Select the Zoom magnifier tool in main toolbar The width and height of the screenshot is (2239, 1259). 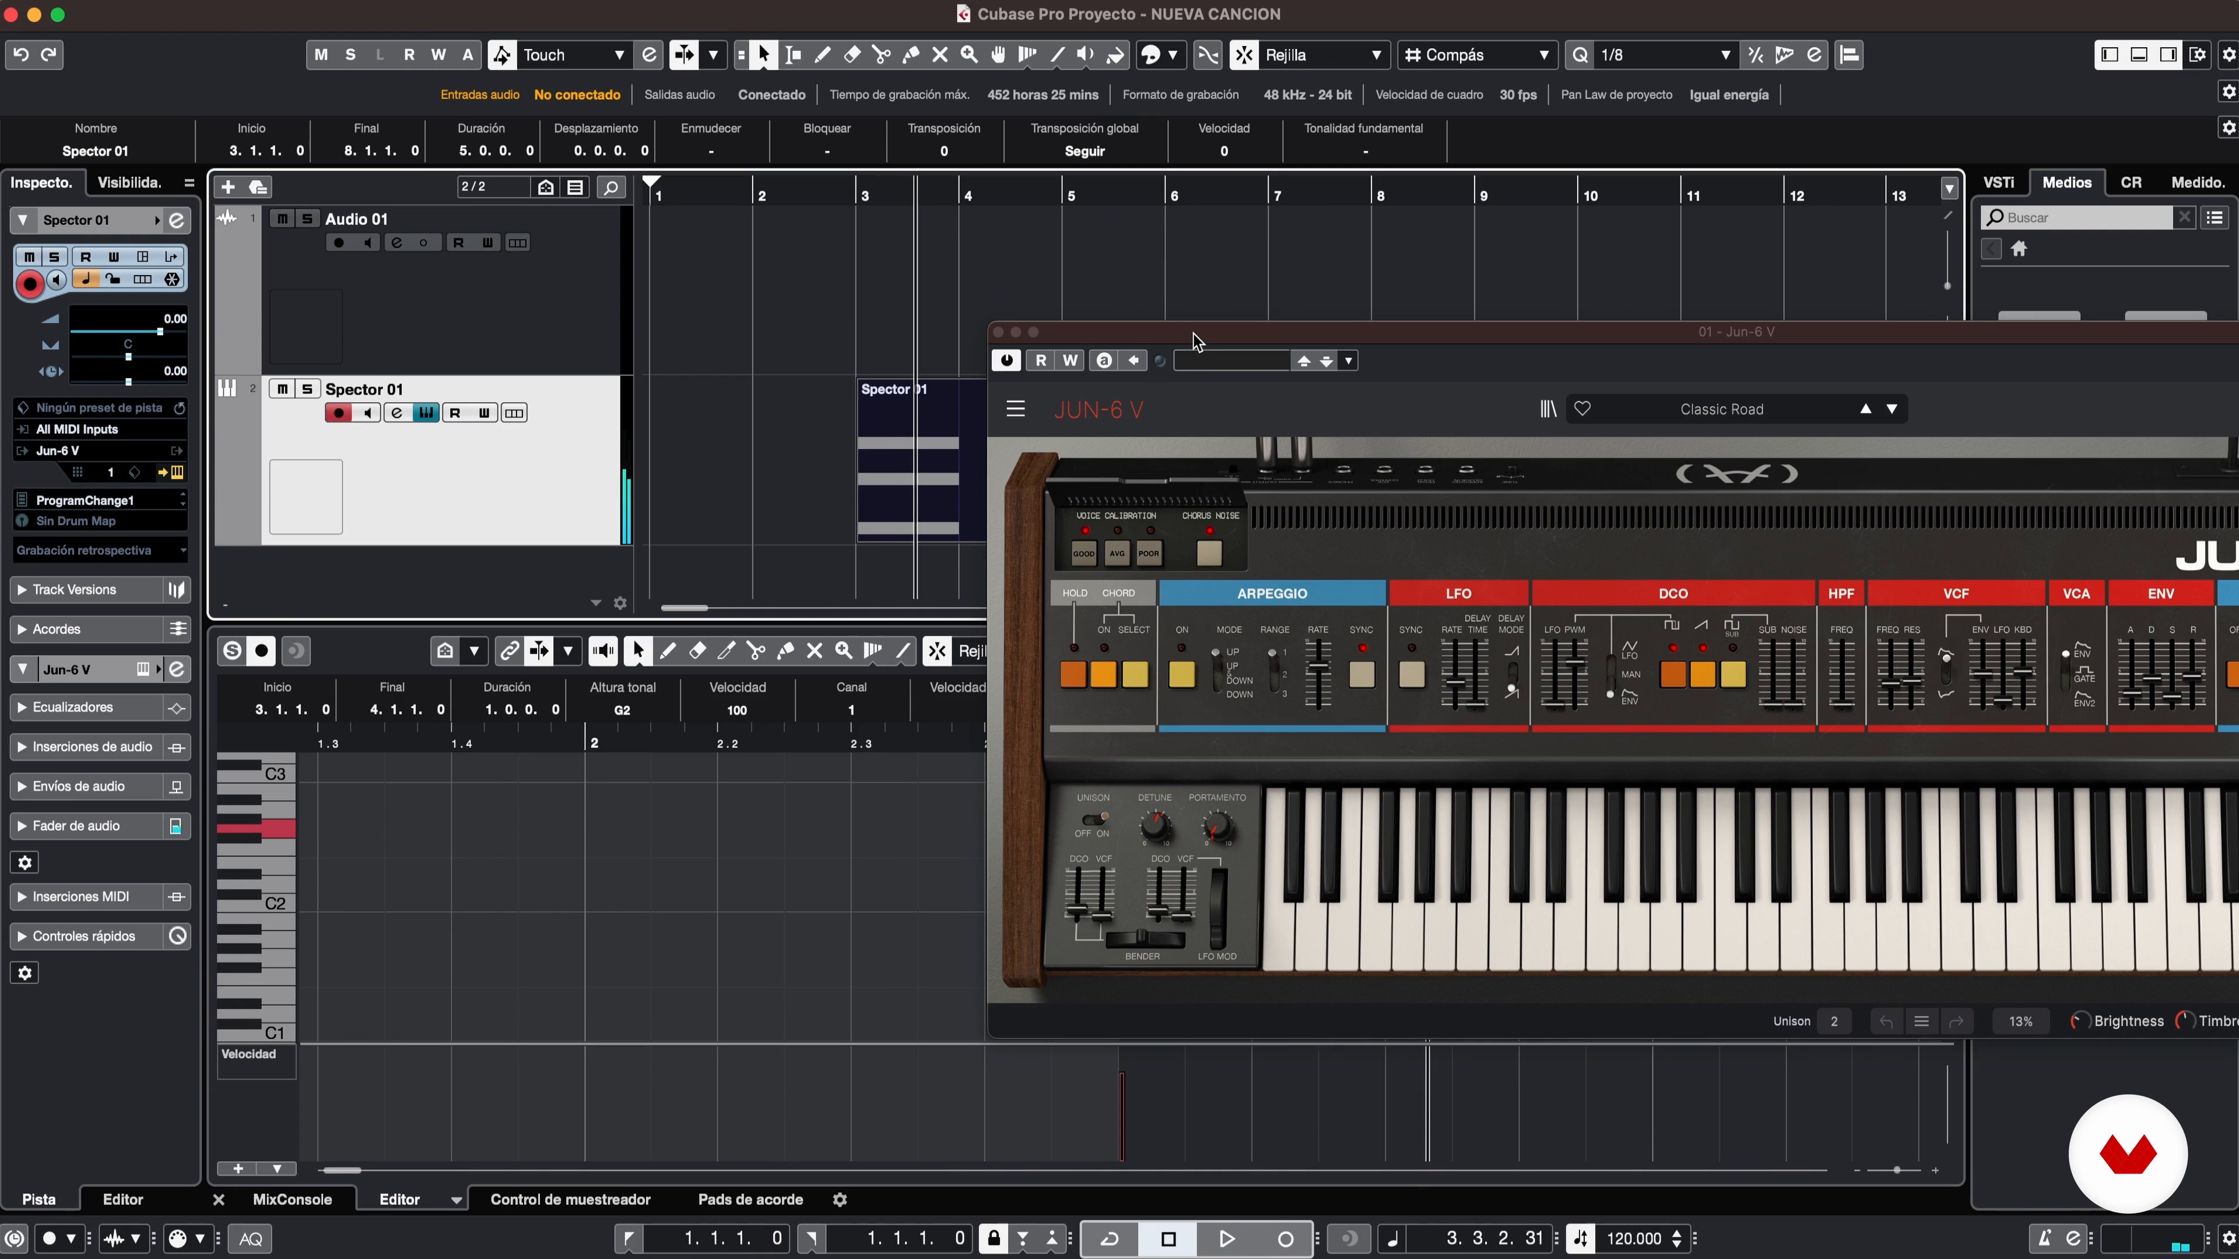(969, 55)
